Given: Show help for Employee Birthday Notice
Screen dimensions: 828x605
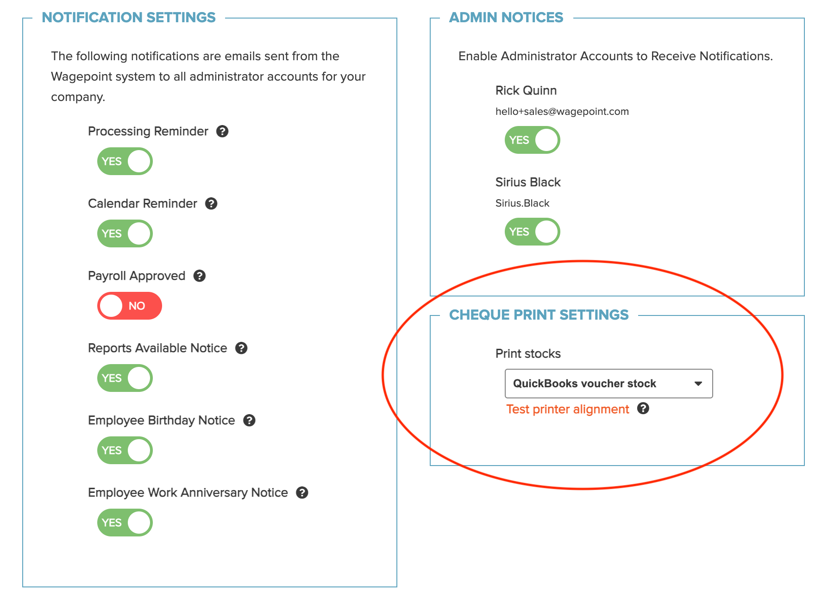Looking at the screenshot, I should click(249, 421).
